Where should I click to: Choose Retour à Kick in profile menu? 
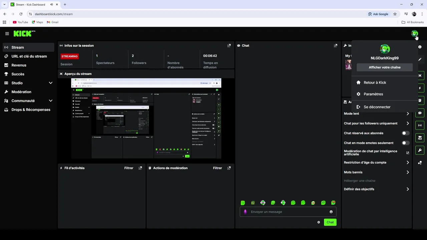[385, 82]
